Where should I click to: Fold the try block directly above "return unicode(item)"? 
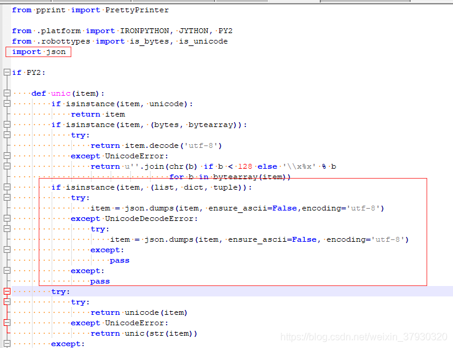(7, 301)
